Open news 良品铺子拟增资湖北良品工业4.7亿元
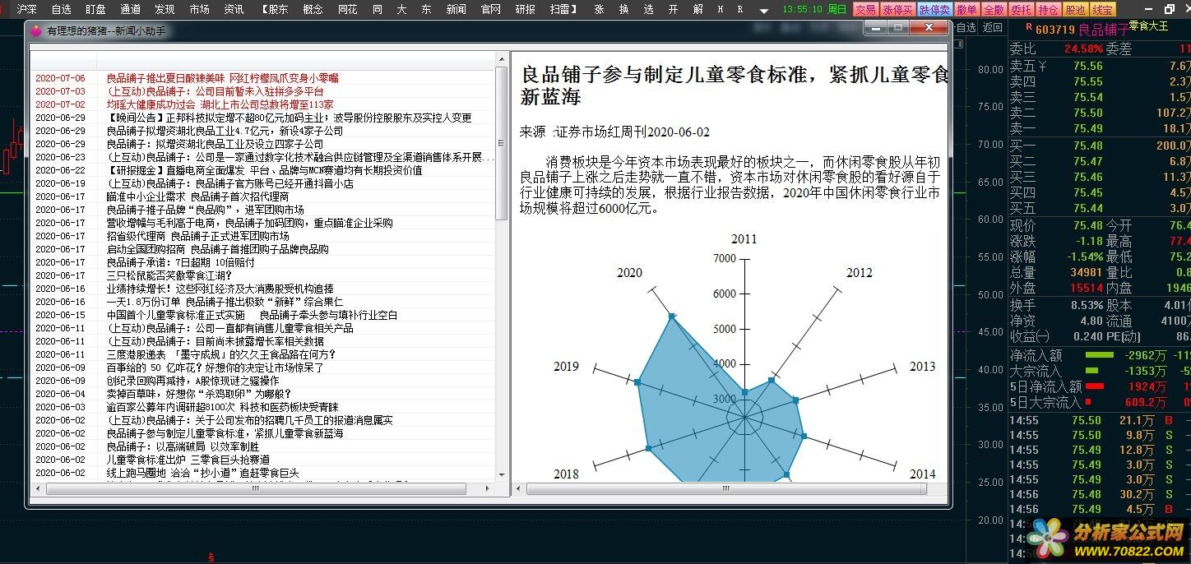The width and height of the screenshot is (1191, 564). click(225, 131)
